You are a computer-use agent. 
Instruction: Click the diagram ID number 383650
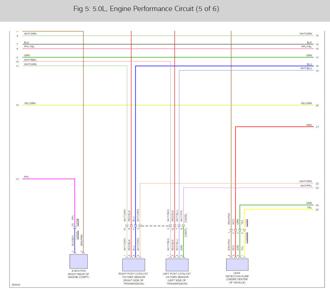coord(16,285)
